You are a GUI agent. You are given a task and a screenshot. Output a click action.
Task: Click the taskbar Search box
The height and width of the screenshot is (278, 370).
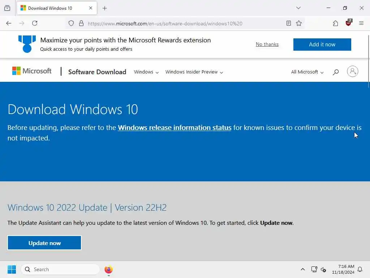tap(60, 269)
